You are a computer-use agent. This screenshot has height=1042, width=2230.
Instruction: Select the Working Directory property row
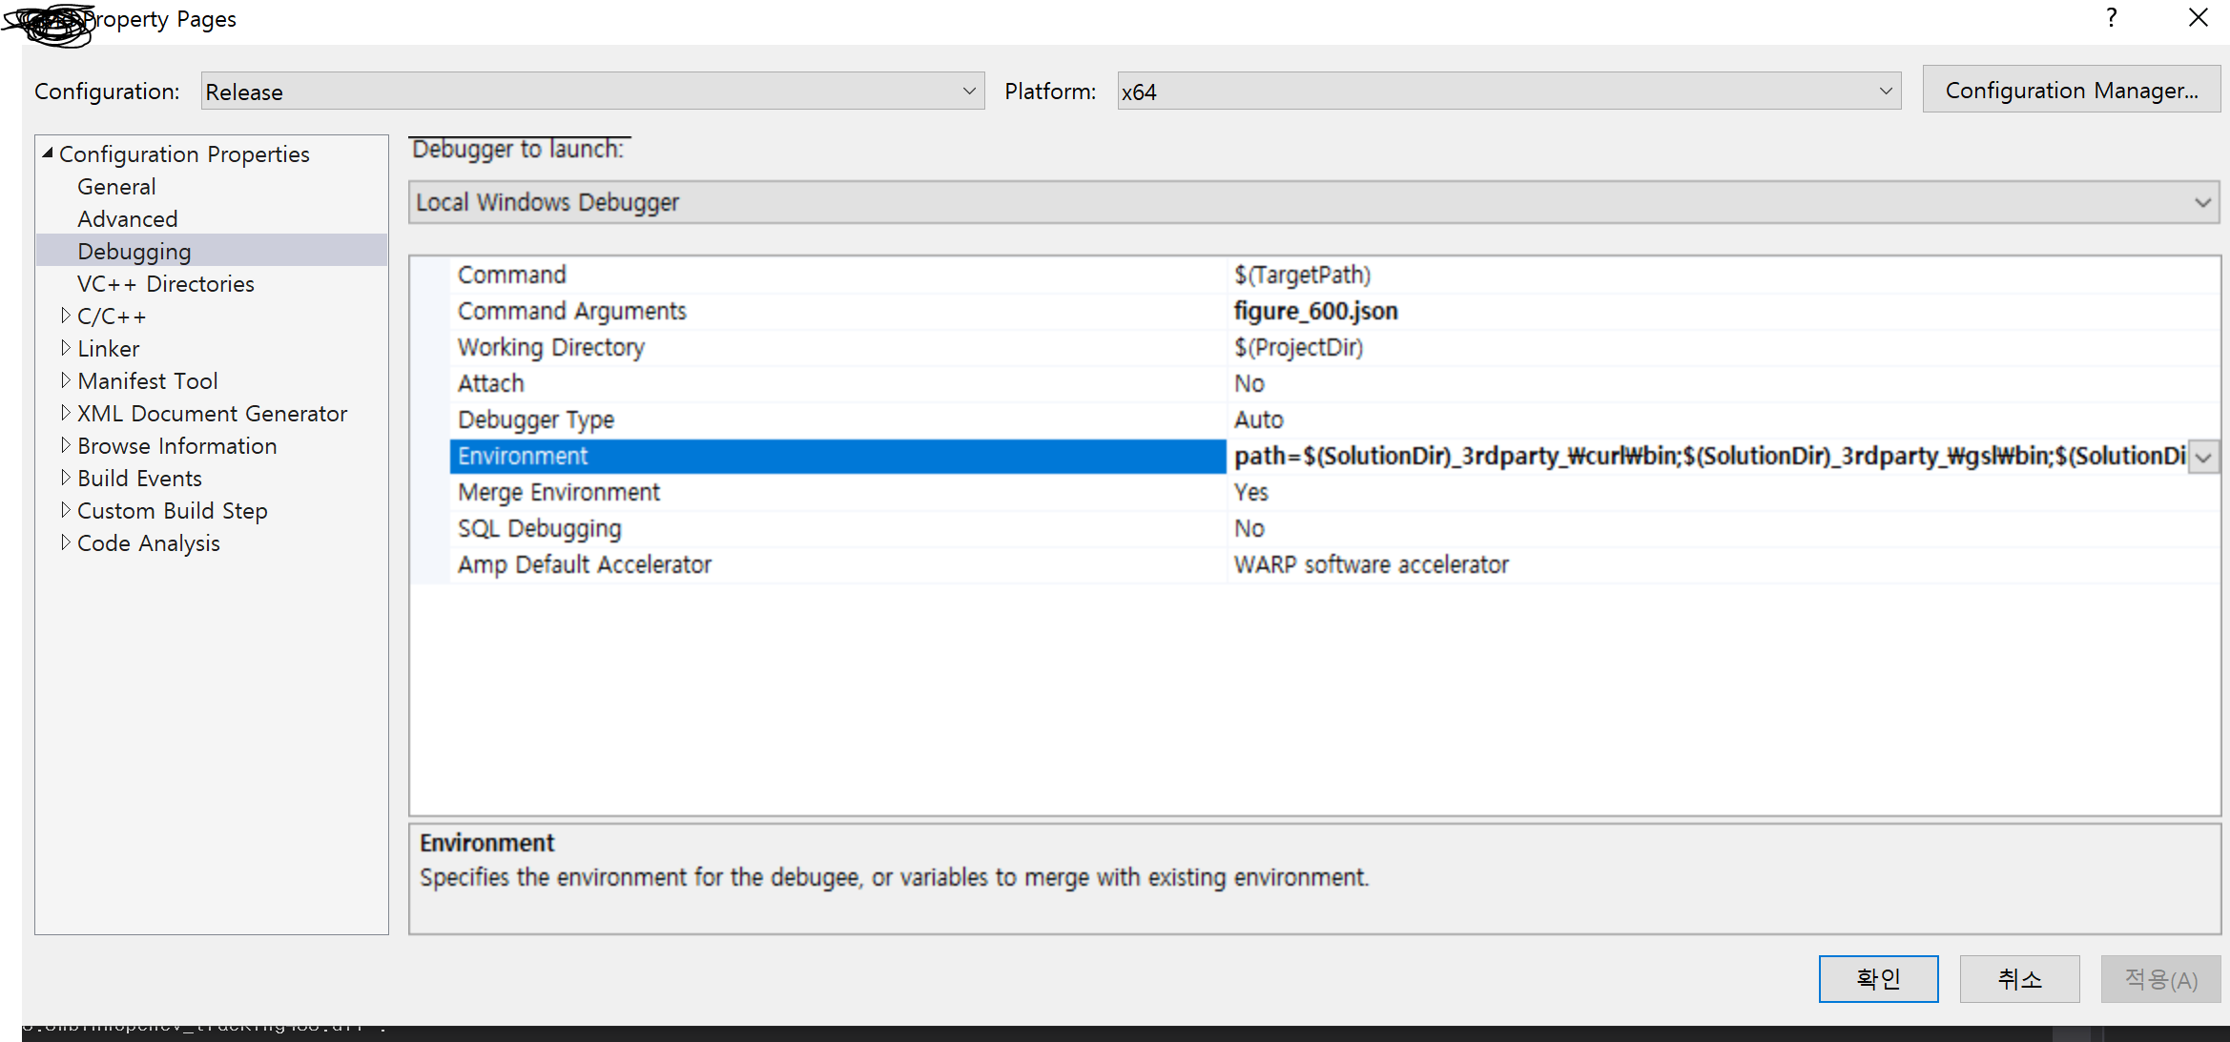pyautogui.click(x=551, y=348)
